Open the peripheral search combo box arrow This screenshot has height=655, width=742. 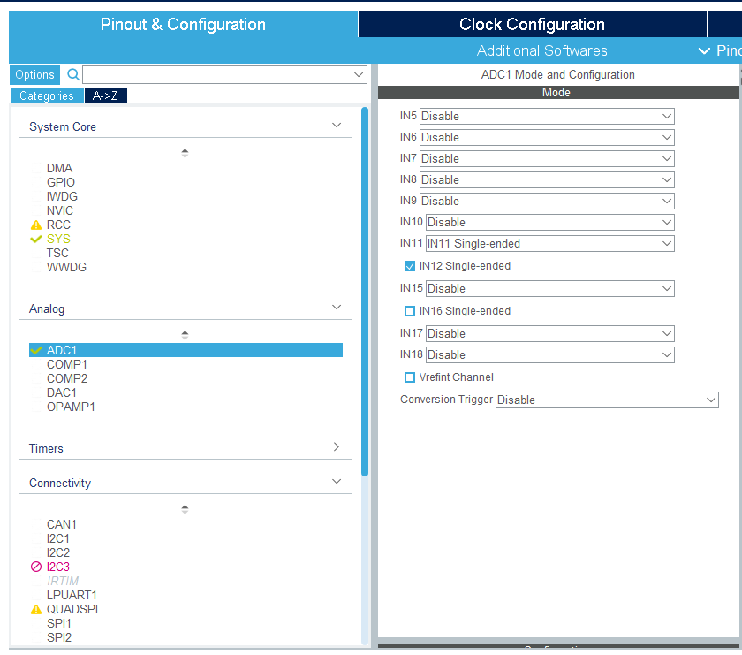click(359, 75)
